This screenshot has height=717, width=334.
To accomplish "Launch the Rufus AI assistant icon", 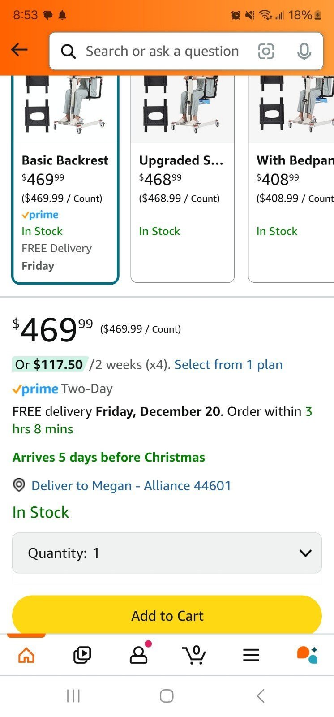I will click(x=307, y=655).
